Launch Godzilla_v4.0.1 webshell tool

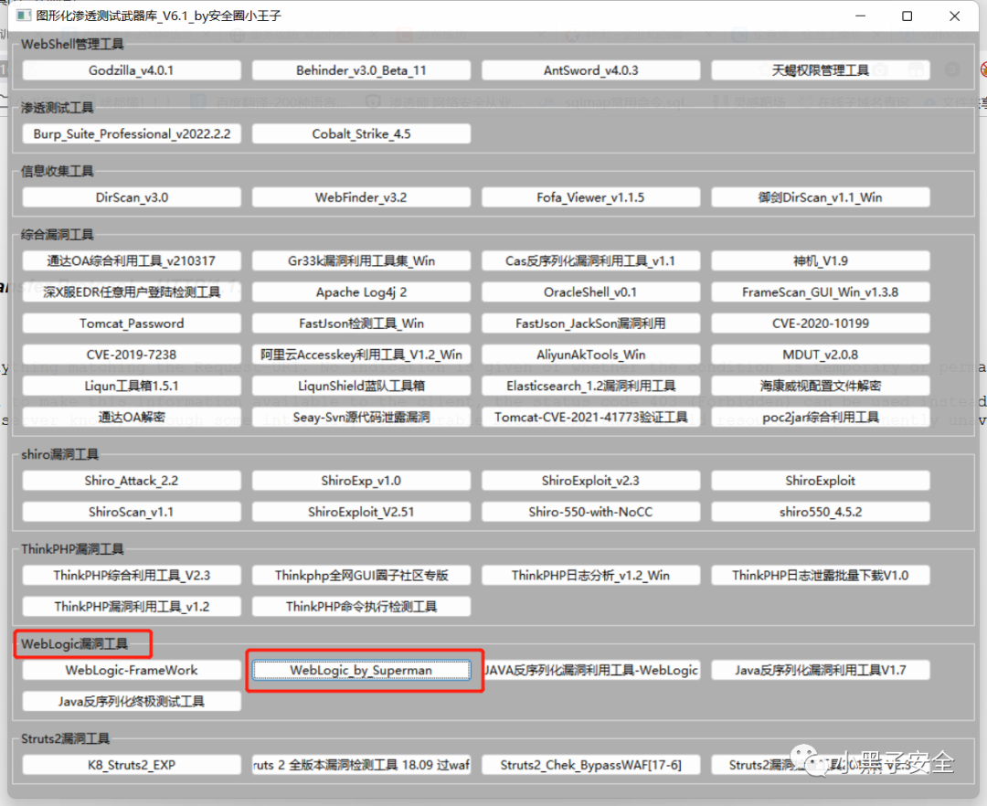[132, 70]
